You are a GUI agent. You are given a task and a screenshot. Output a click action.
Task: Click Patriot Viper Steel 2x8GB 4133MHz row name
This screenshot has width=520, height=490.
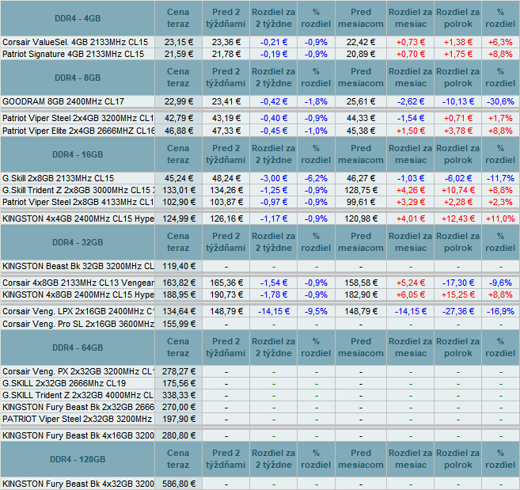tap(78, 202)
